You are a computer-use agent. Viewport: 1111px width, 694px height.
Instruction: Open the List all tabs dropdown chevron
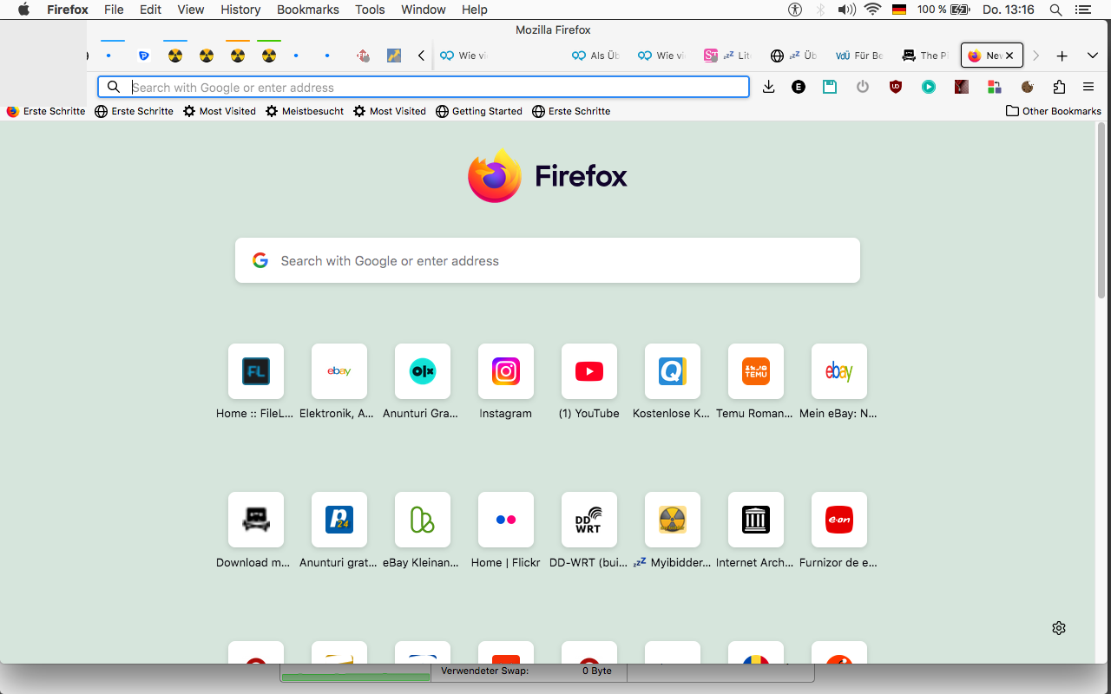tap(1093, 56)
